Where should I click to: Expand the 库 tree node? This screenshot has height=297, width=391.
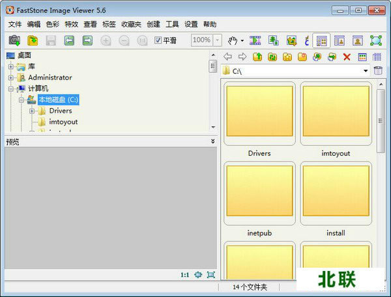tap(10, 66)
